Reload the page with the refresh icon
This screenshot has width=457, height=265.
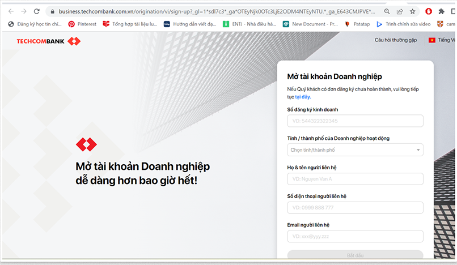[37, 11]
